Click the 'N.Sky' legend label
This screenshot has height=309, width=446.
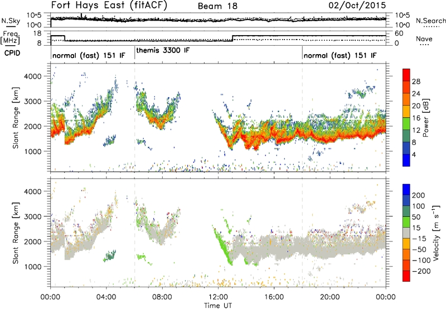pyautogui.click(x=11, y=21)
